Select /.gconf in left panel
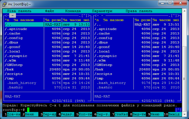 (47, 47)
